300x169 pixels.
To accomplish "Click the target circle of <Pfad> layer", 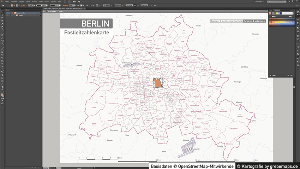I will (38, 15).
